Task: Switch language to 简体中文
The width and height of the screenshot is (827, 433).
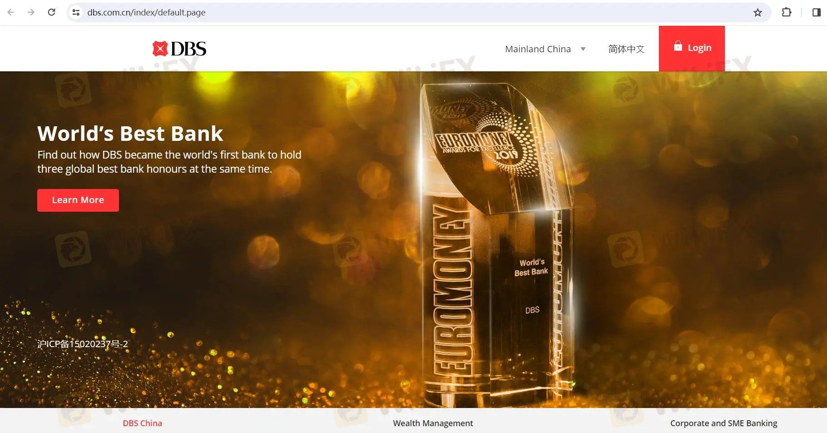Action: (x=626, y=49)
